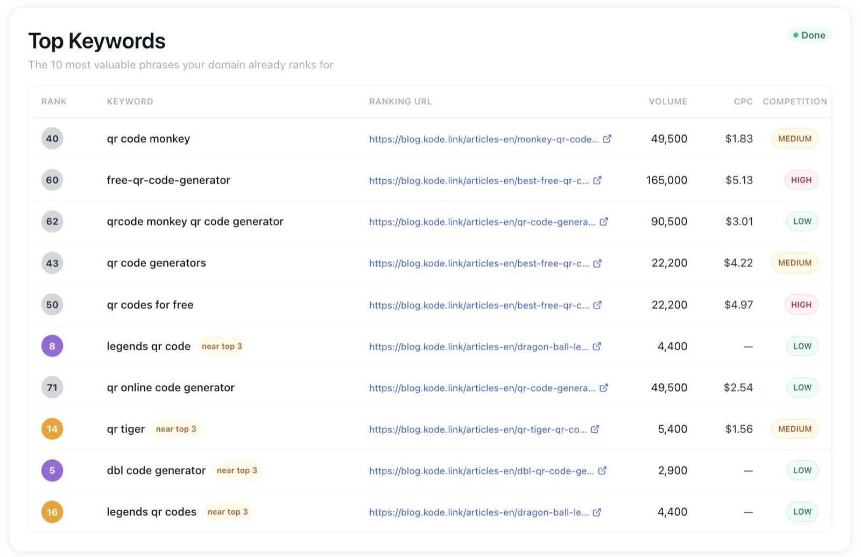The height and width of the screenshot is (557, 861).
Task: Click rank badge 43
Action: (52, 263)
